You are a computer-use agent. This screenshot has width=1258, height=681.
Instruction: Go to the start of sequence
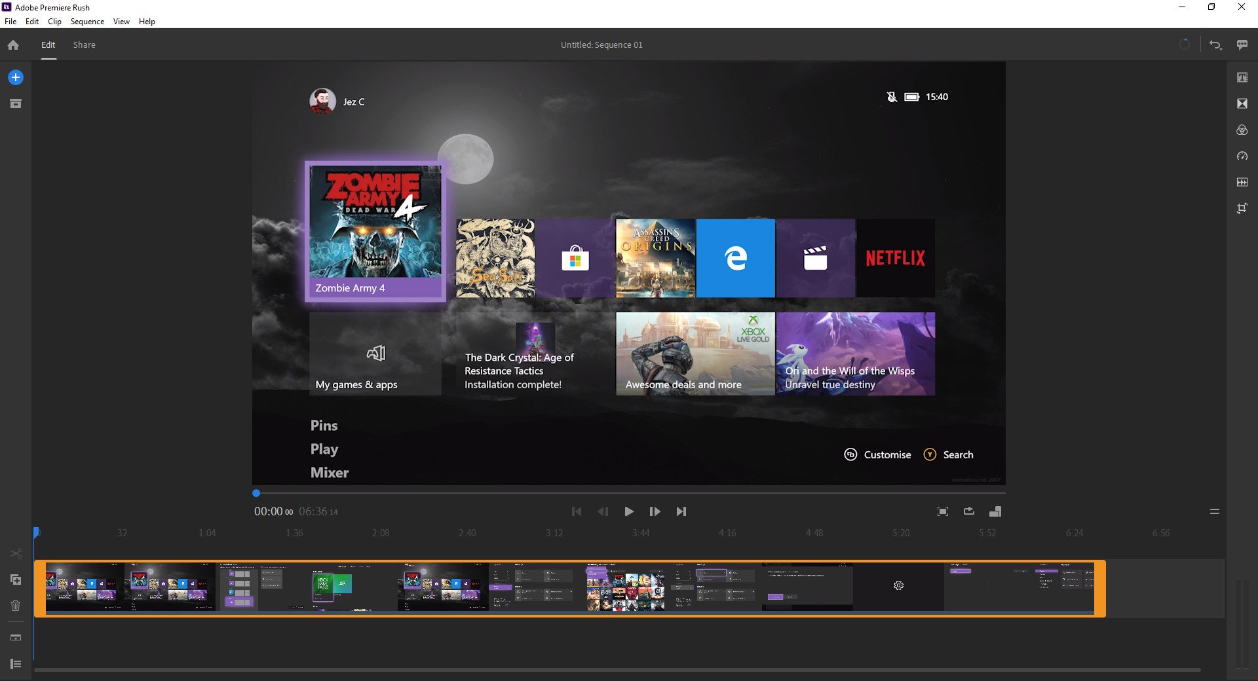(x=577, y=511)
